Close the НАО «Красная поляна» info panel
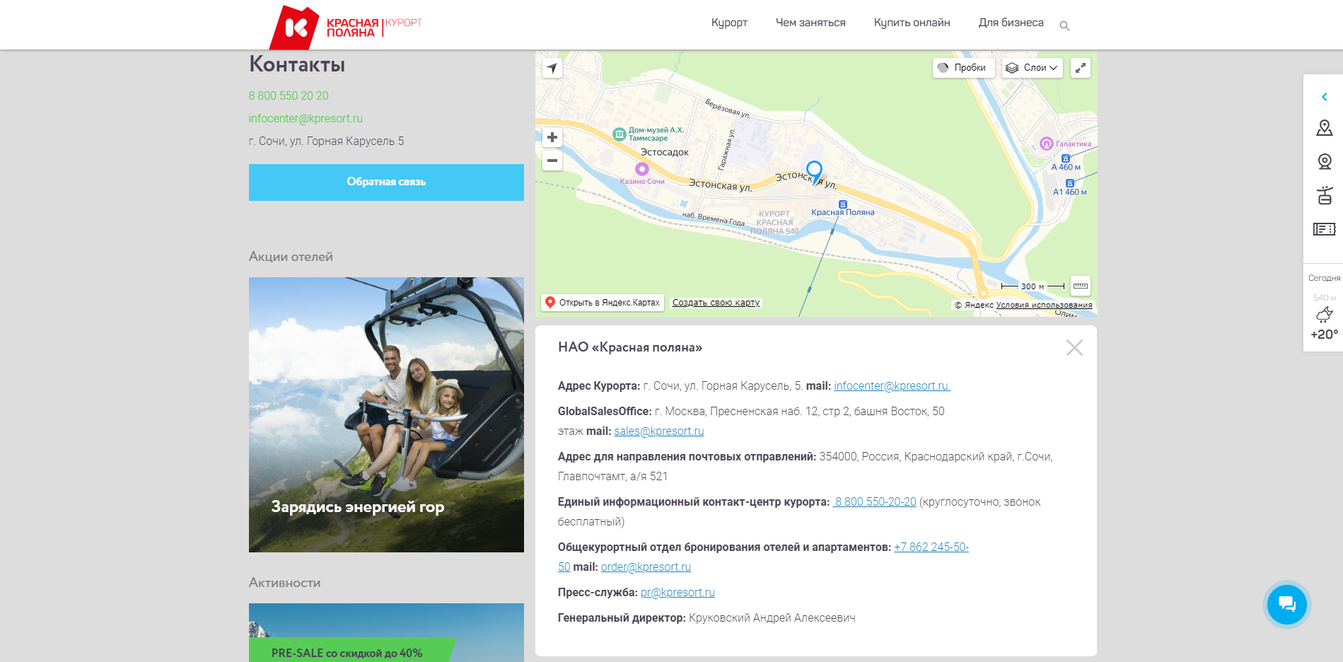 coord(1074,347)
